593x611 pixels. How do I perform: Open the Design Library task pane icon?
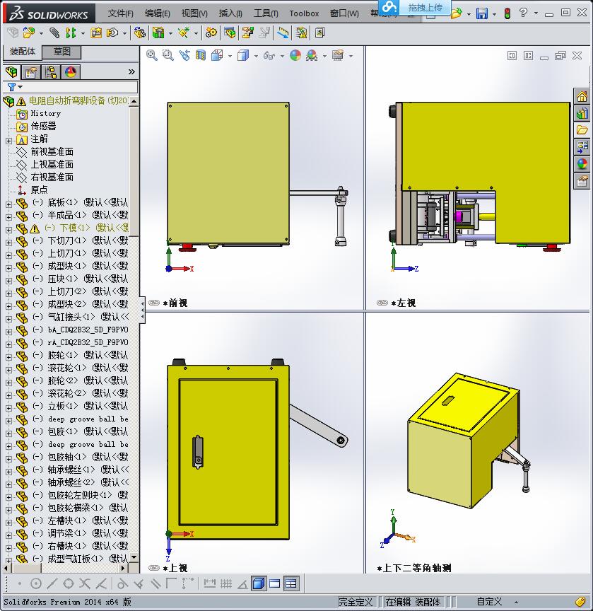(x=582, y=113)
